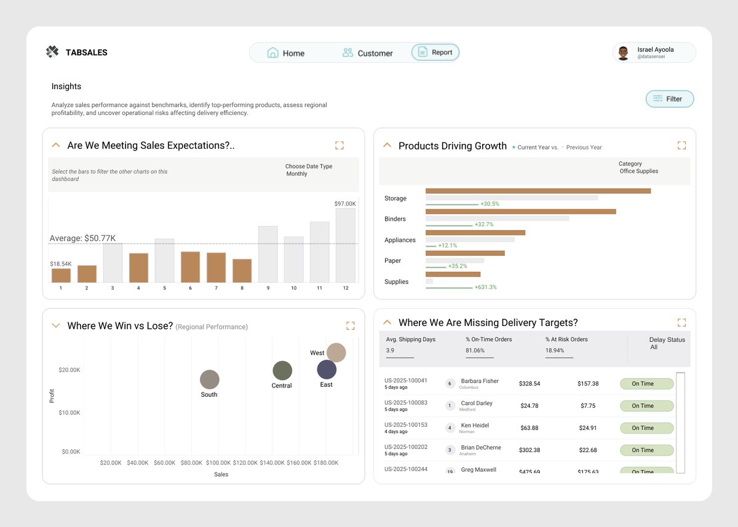Click On Time status for Brian DeCherne
The image size is (738, 527).
pos(647,450)
